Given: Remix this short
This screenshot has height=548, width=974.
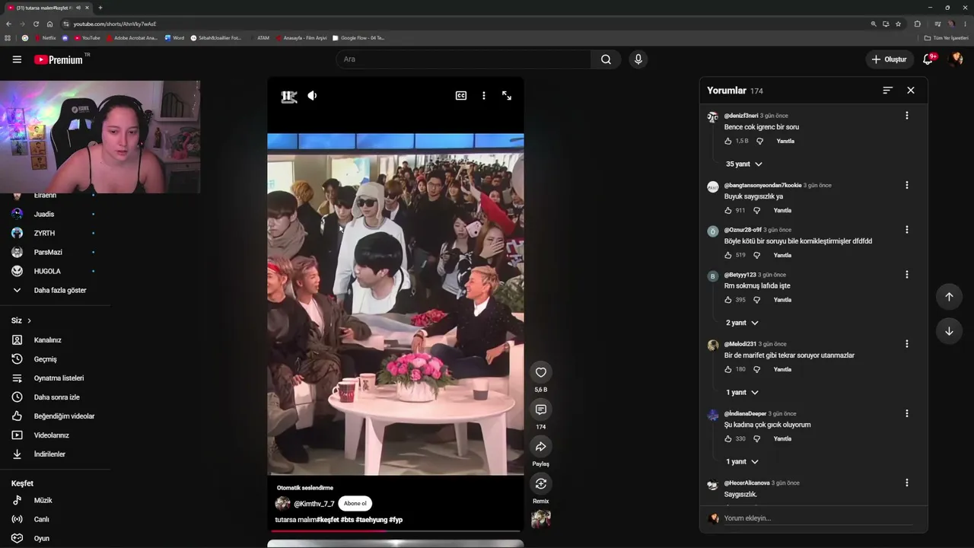Looking at the screenshot, I should pos(541,484).
